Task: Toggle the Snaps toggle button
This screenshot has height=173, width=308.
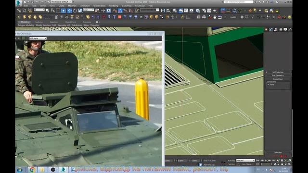Action: (115, 11)
